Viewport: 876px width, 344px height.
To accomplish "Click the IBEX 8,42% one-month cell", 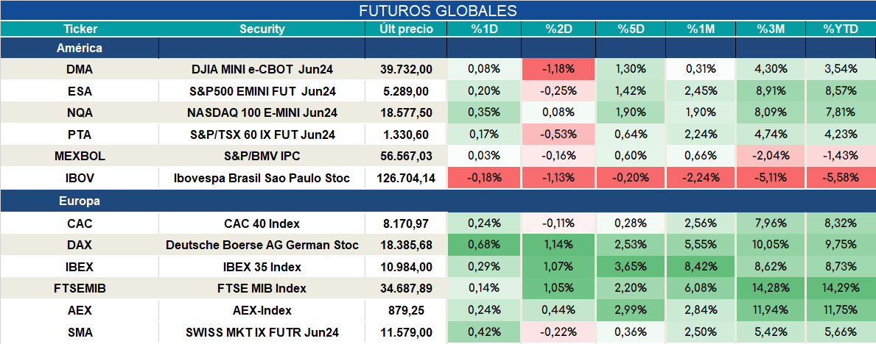I will tap(700, 267).
